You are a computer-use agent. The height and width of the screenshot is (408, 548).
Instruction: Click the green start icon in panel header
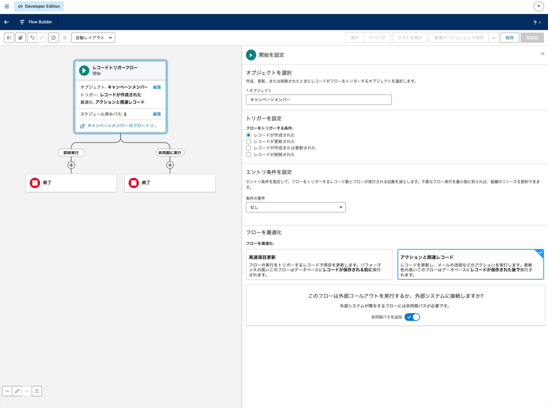coord(251,55)
